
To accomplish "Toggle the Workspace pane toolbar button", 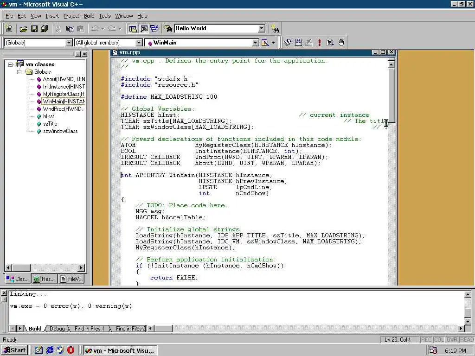I will [133, 29].
